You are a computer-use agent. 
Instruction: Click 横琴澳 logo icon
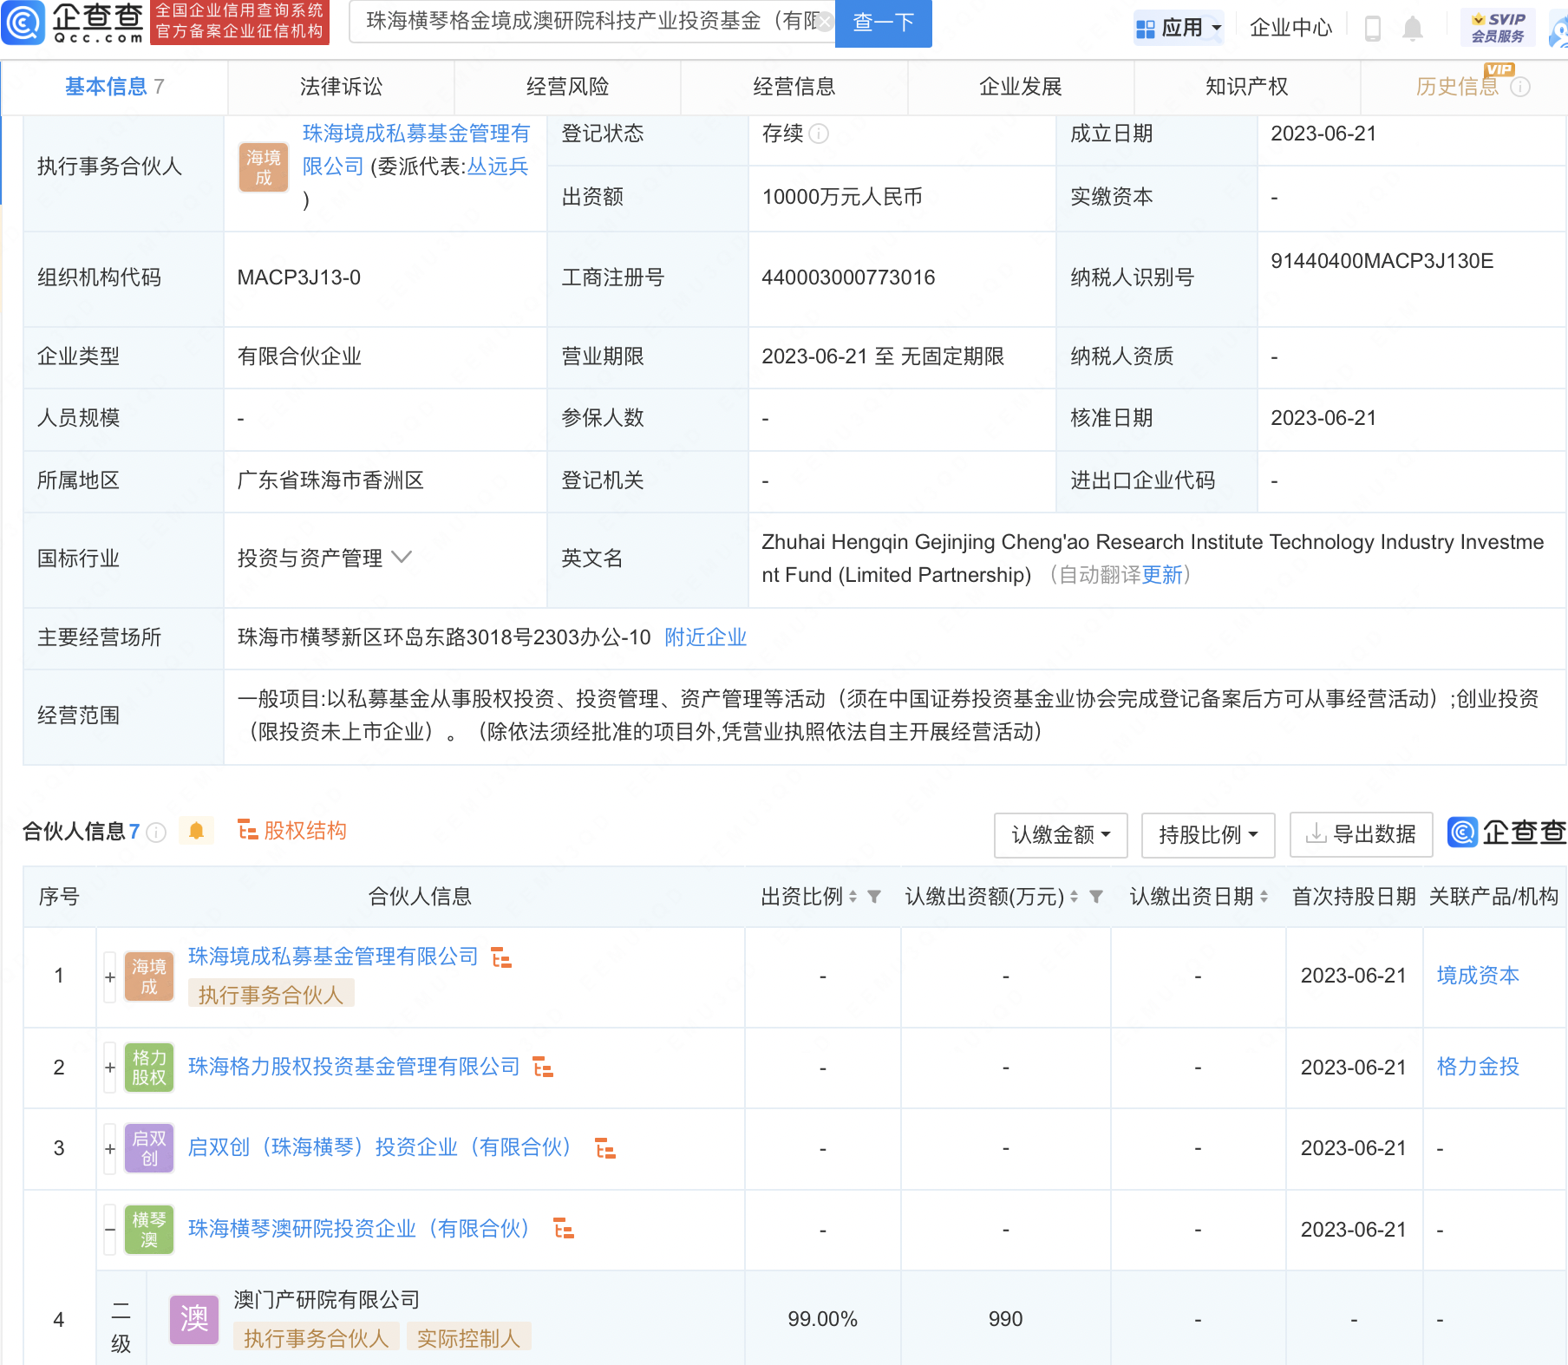tap(149, 1230)
